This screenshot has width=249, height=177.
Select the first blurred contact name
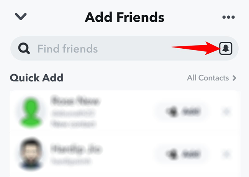point(75,101)
